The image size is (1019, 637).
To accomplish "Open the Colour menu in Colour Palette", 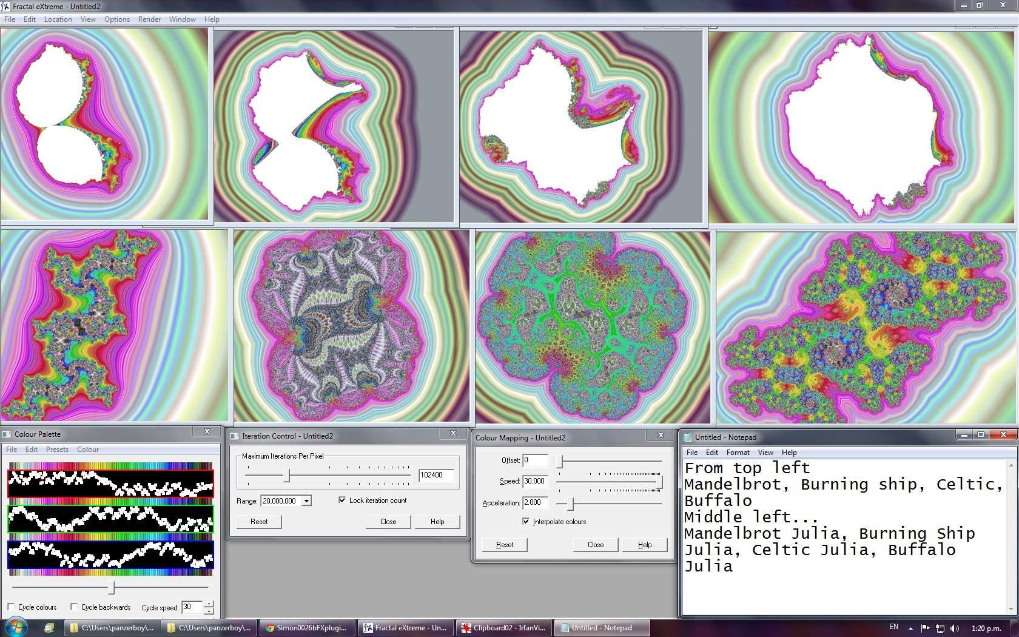I will (88, 450).
